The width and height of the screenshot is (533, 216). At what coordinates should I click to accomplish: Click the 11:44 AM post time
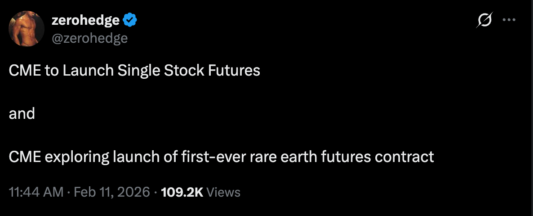point(36,192)
